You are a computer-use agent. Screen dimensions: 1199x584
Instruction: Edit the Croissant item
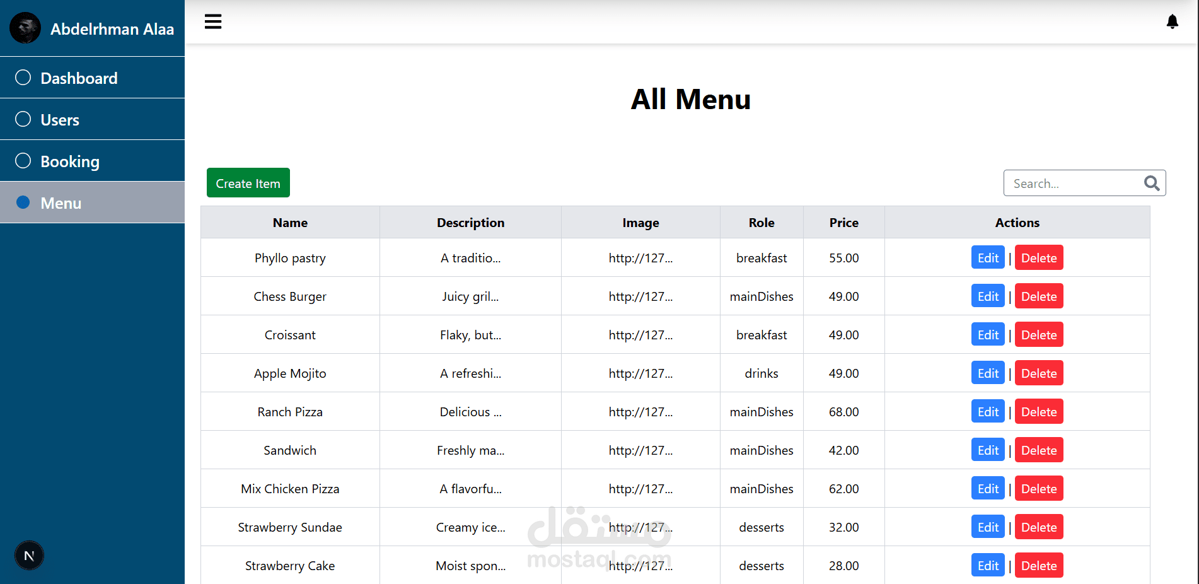988,334
